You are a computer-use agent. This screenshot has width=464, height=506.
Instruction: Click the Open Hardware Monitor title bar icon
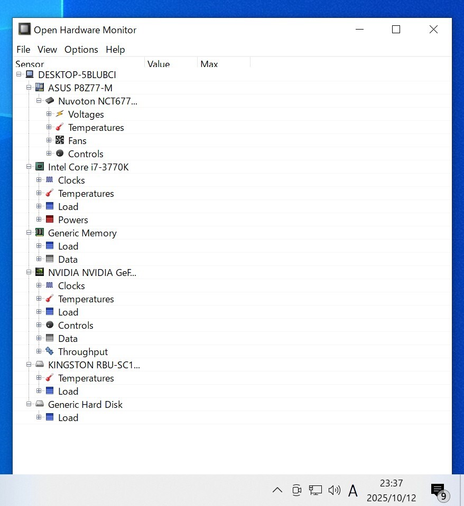click(24, 29)
